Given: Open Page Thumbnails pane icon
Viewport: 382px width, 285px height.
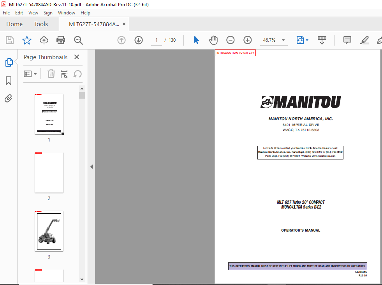Looking at the screenshot, I should (9, 62).
